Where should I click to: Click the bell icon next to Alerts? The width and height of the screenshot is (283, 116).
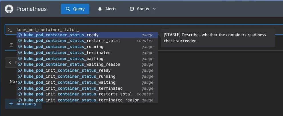pos(100,9)
